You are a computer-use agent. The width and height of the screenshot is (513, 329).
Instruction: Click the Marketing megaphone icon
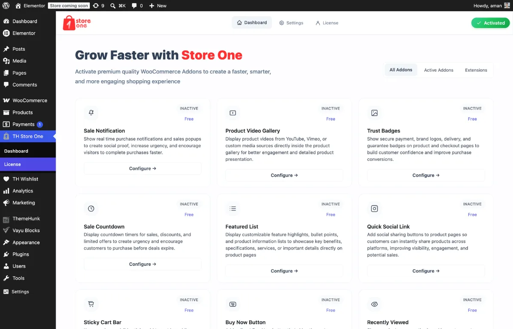[x=6, y=203]
